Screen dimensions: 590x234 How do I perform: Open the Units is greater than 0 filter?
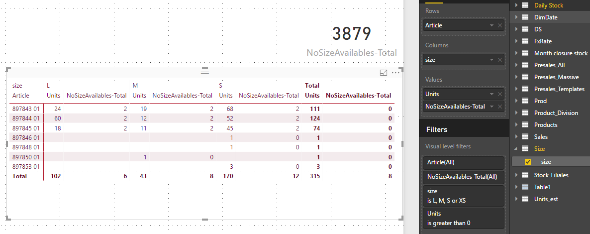pyautogui.click(x=464, y=218)
